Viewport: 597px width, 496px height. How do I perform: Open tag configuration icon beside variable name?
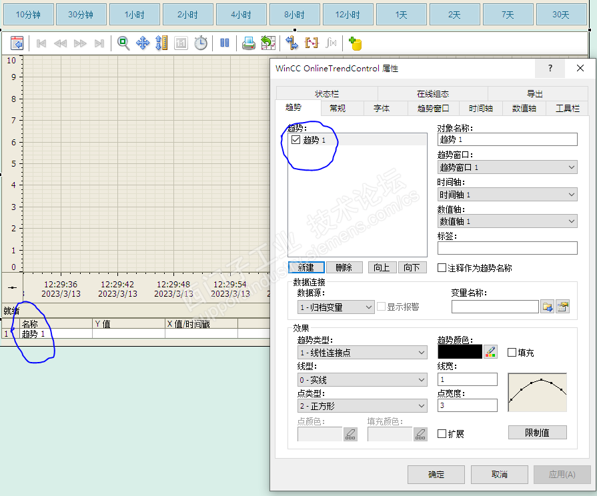[x=563, y=307]
